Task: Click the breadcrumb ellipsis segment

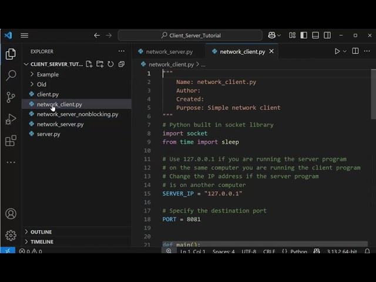Action: (x=203, y=65)
